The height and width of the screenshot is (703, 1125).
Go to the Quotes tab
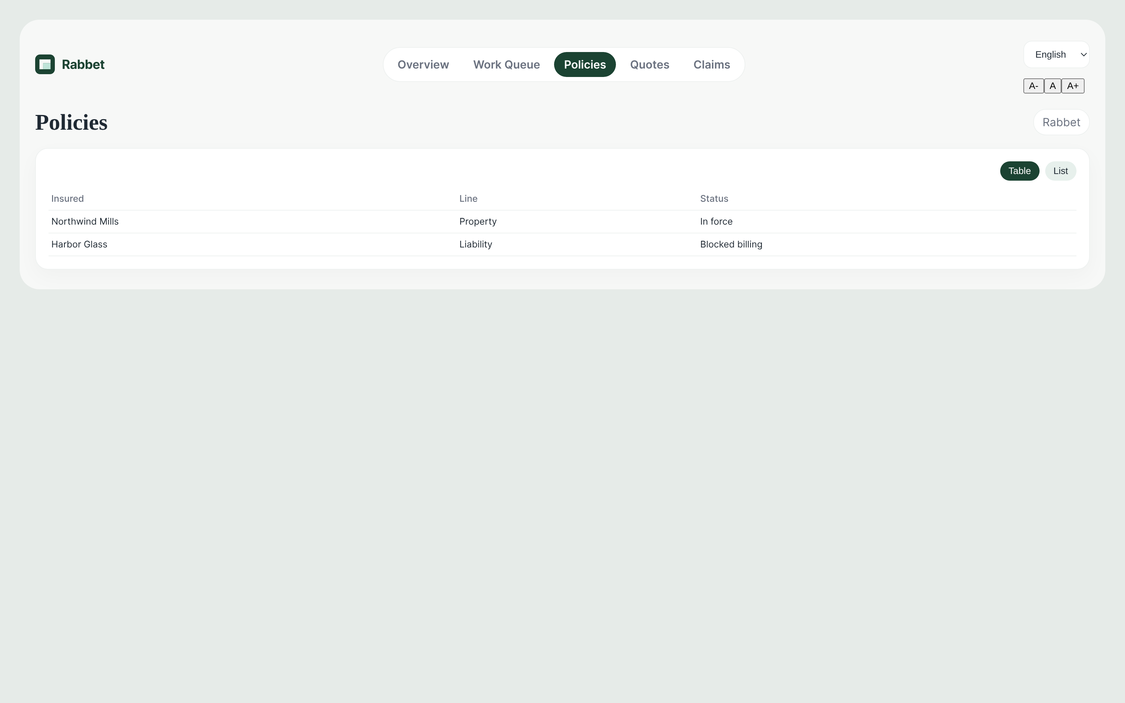click(649, 65)
